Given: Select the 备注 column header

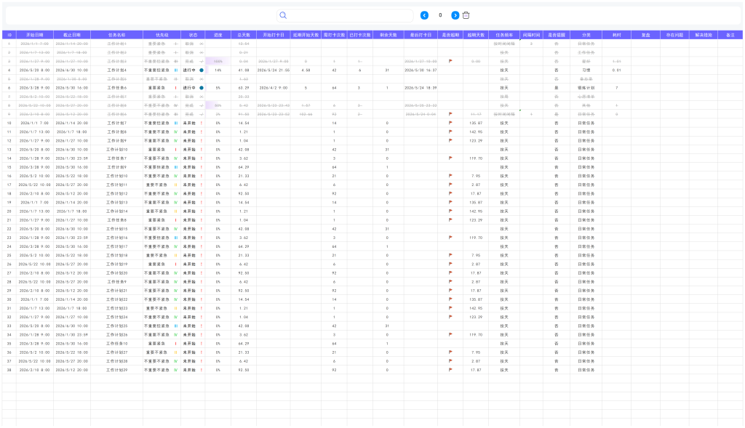Looking at the screenshot, I should pos(730,35).
